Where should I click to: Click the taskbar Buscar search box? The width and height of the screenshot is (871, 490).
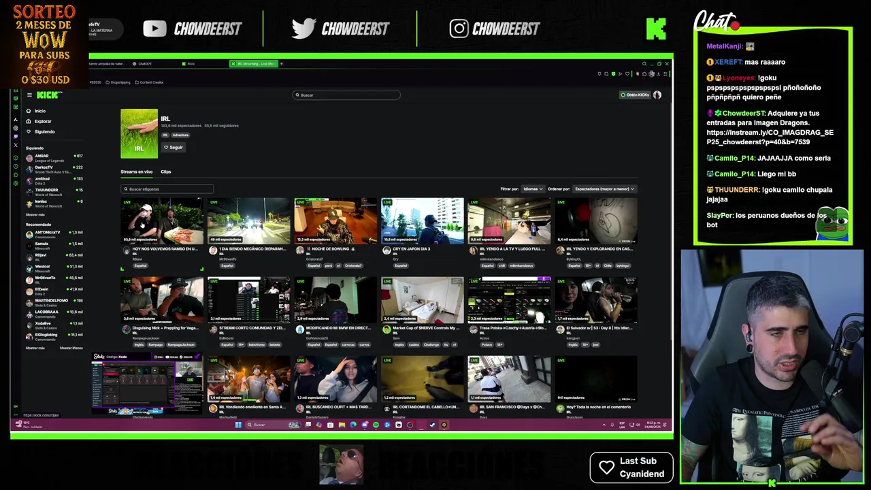pos(273,425)
